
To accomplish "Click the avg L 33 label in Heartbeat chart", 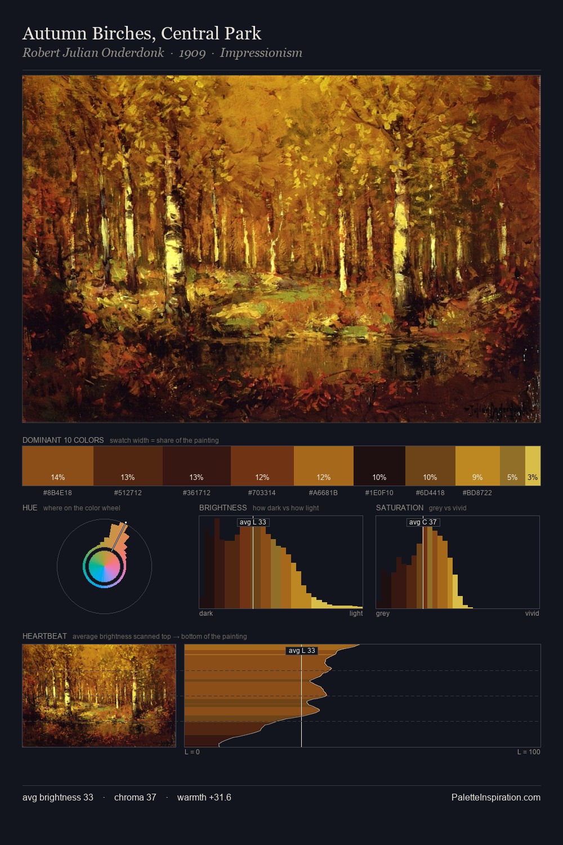I will [x=302, y=651].
